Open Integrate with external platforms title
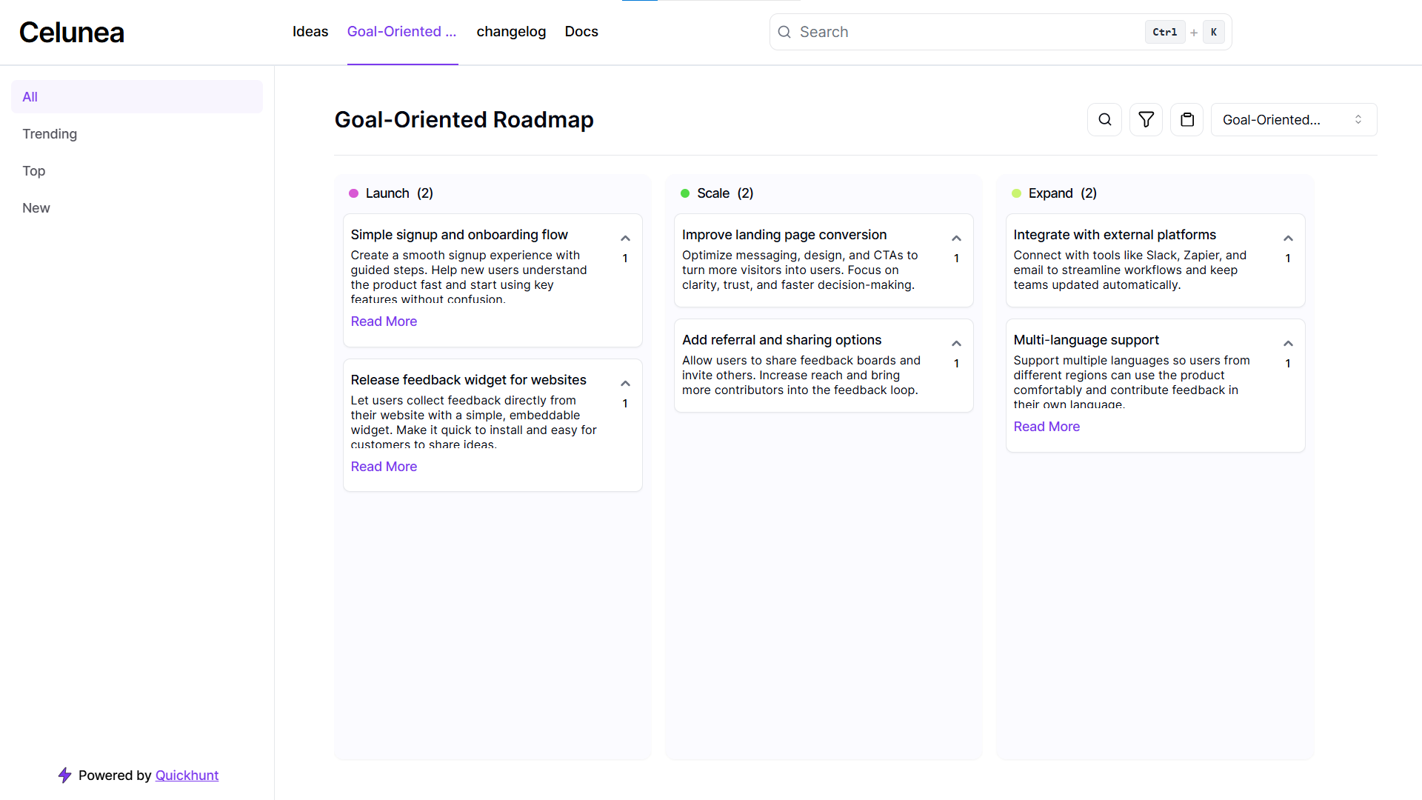 pyautogui.click(x=1115, y=235)
